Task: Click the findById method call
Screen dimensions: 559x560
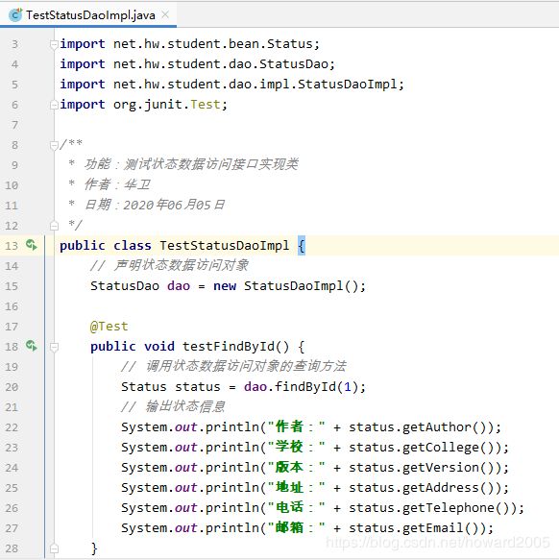Action: click(305, 387)
